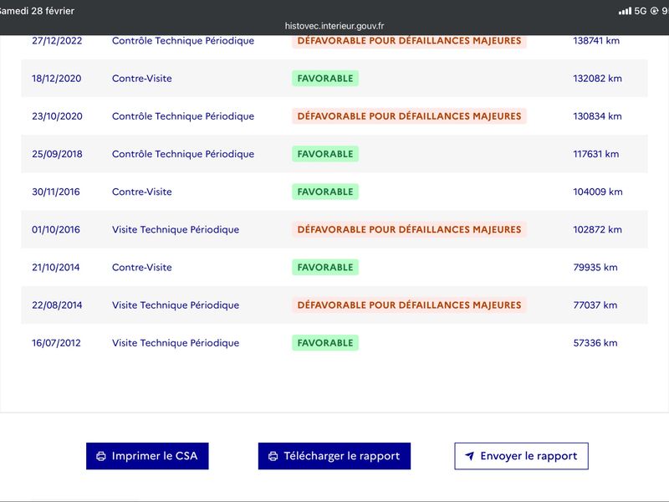Click the paper plane icon in Envoyer le rapport

(x=470, y=456)
